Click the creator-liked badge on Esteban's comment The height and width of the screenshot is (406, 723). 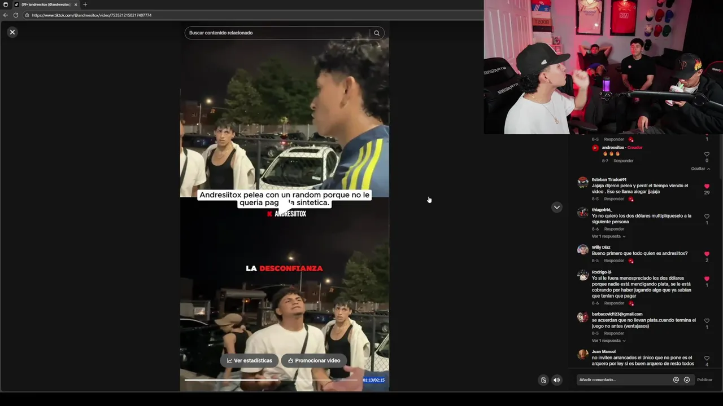[631, 199]
